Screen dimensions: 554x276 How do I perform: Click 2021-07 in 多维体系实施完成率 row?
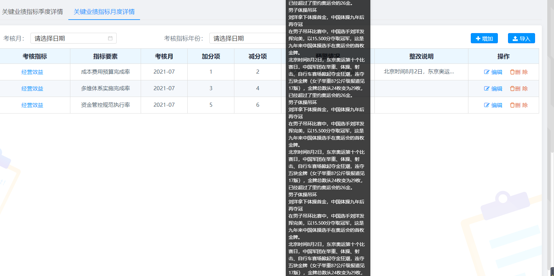(x=164, y=88)
